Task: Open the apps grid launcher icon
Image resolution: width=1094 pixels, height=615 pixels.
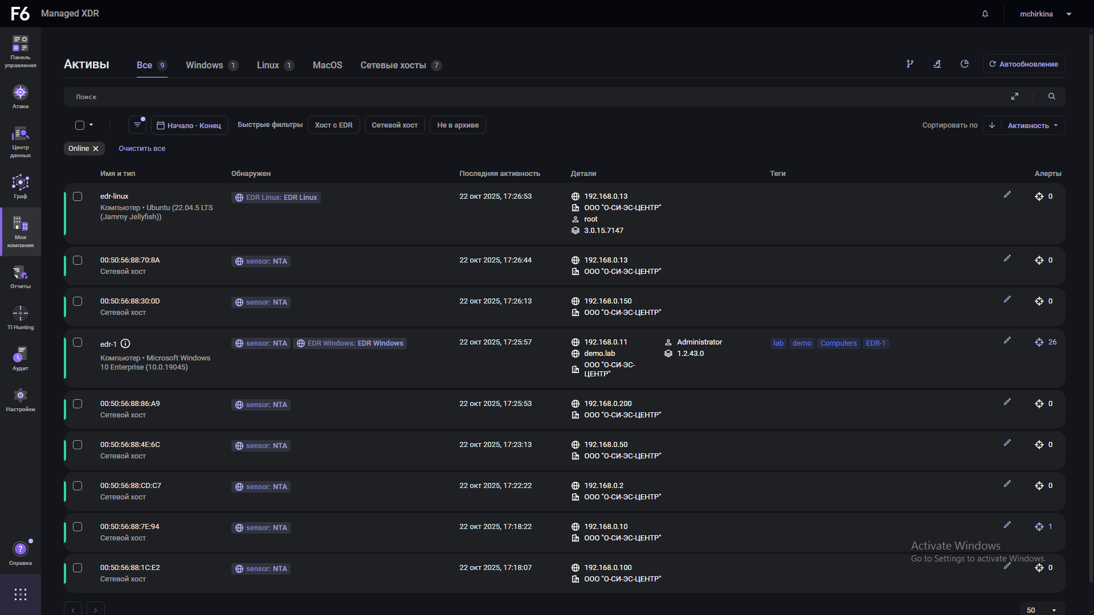Action: coord(21,594)
